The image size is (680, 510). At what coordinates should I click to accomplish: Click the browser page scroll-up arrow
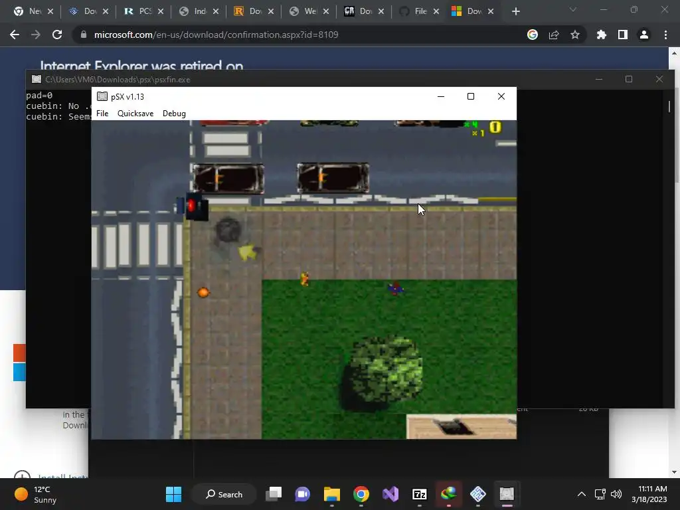pyautogui.click(x=674, y=53)
